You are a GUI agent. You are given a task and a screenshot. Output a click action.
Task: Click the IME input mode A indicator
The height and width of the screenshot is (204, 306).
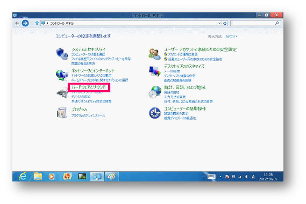253,177
